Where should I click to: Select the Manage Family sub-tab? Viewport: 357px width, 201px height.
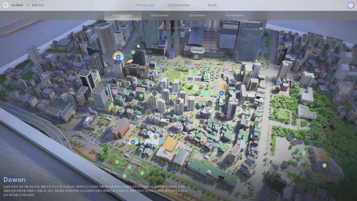pos(123,15)
